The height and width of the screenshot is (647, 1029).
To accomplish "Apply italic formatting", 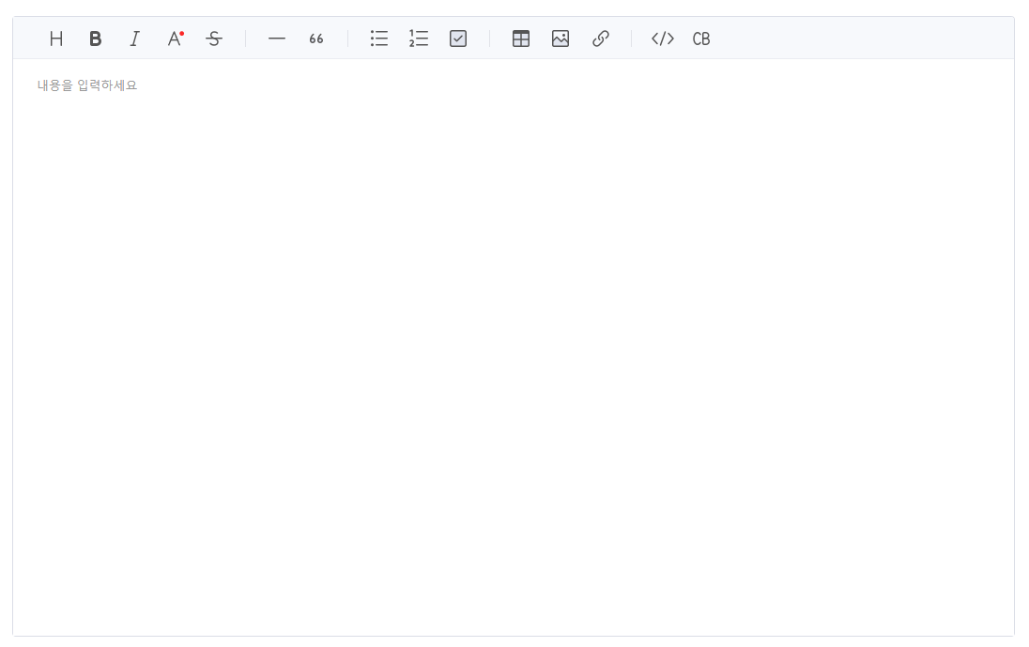I will 135,39.
